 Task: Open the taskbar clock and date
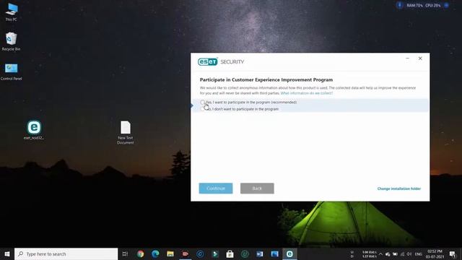[x=435, y=254]
